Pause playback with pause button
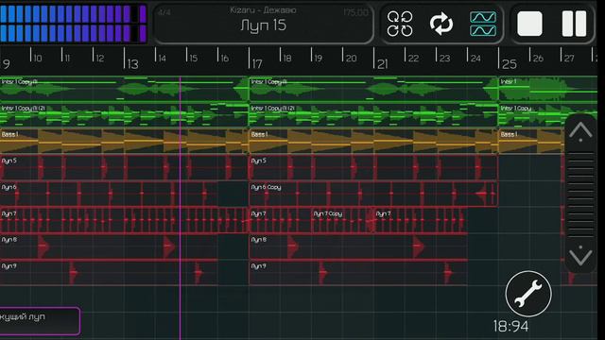The height and width of the screenshot is (340, 605). [x=574, y=24]
